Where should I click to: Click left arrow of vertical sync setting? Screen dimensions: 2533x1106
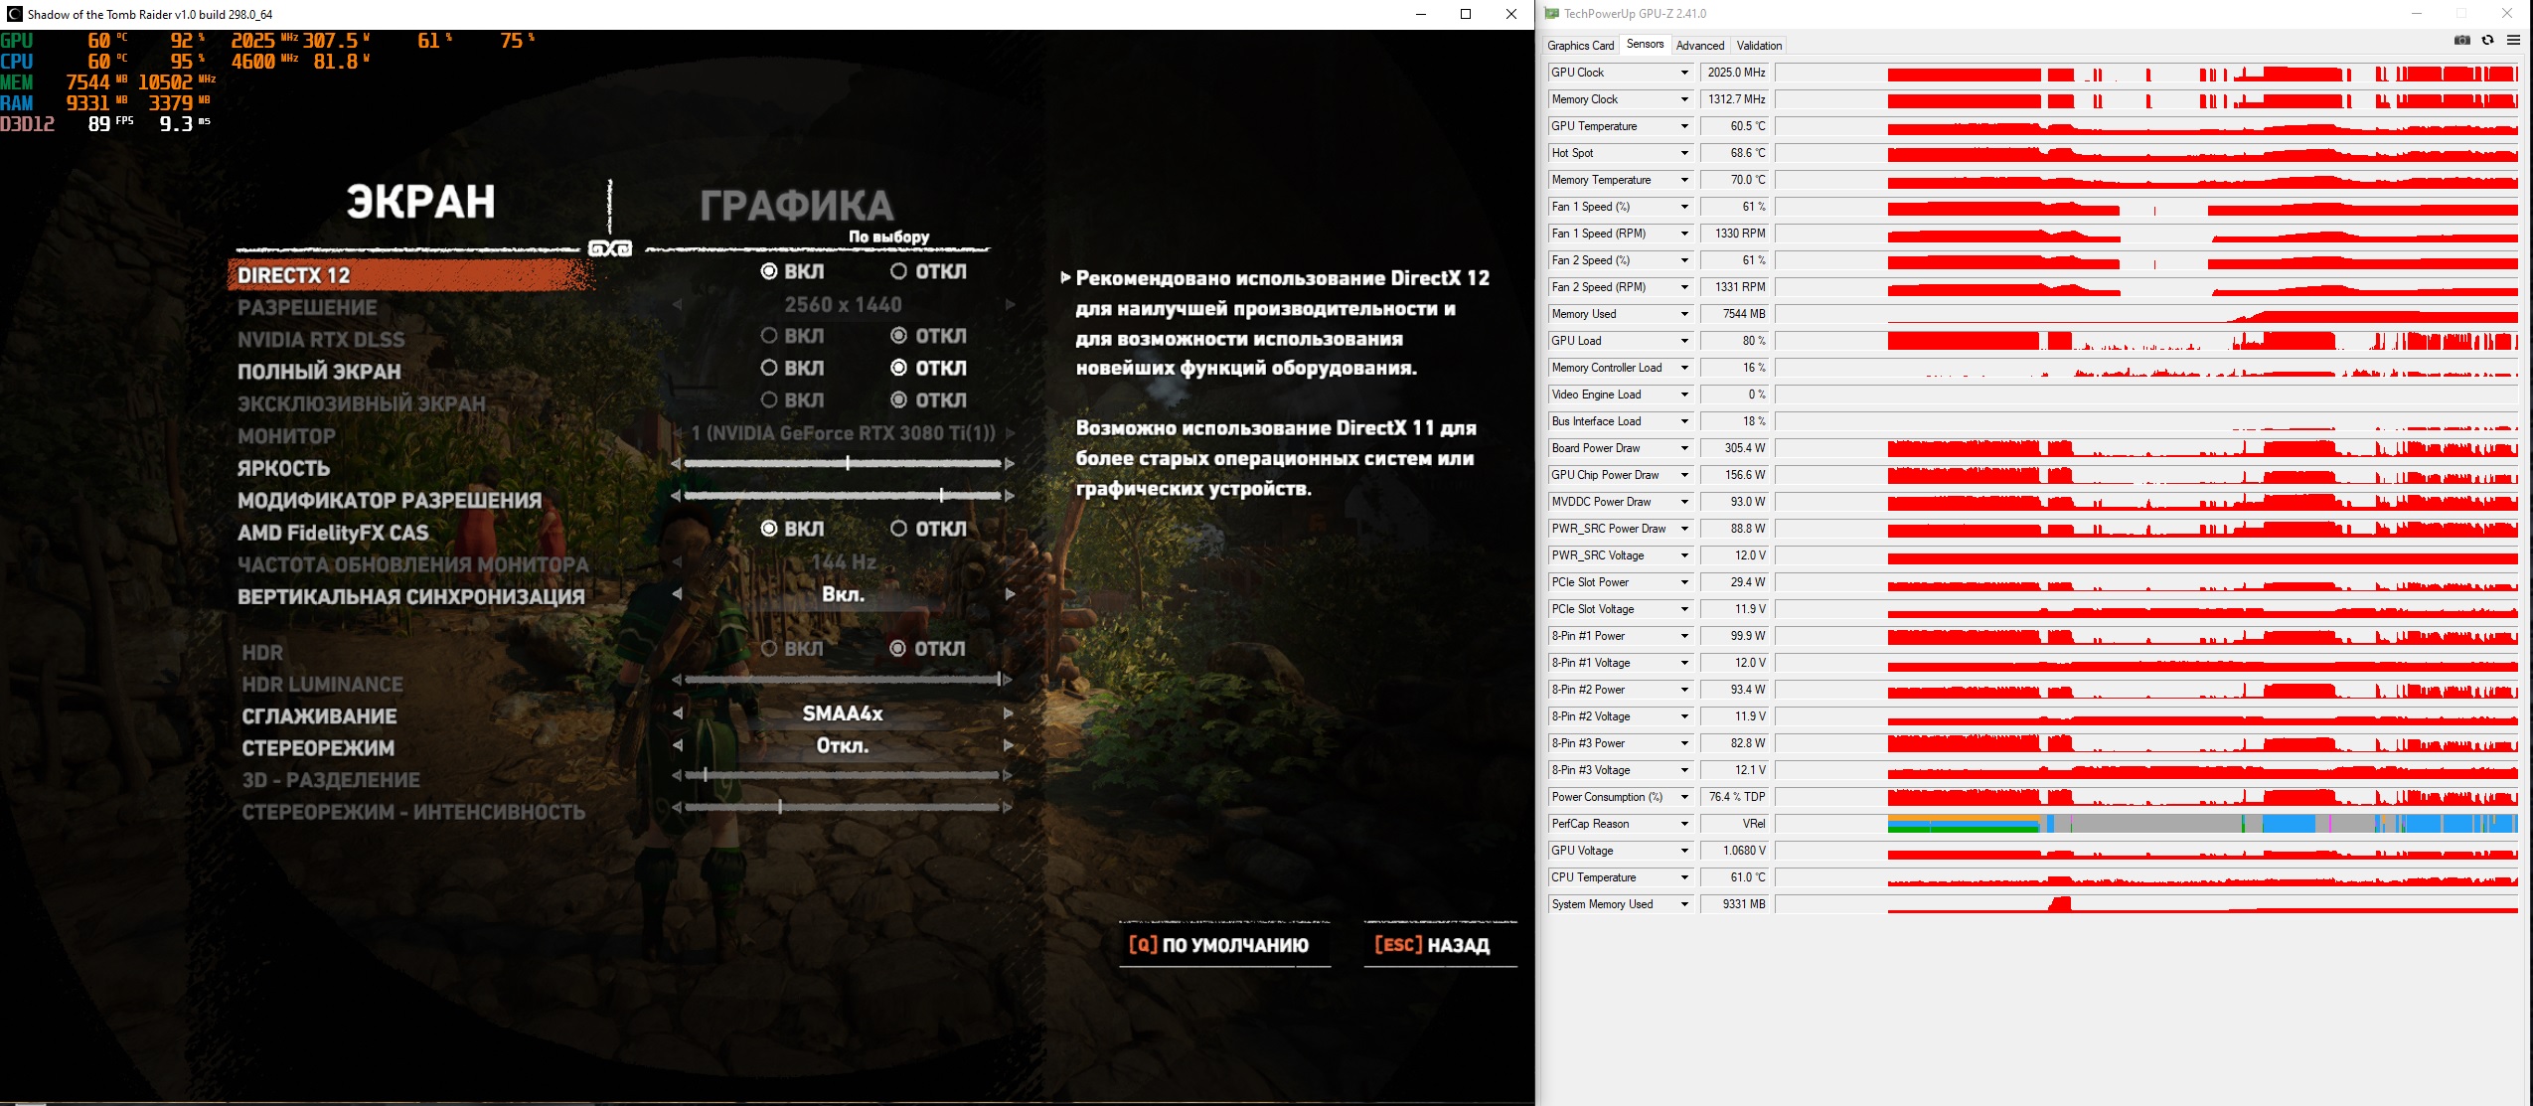pyautogui.click(x=677, y=594)
